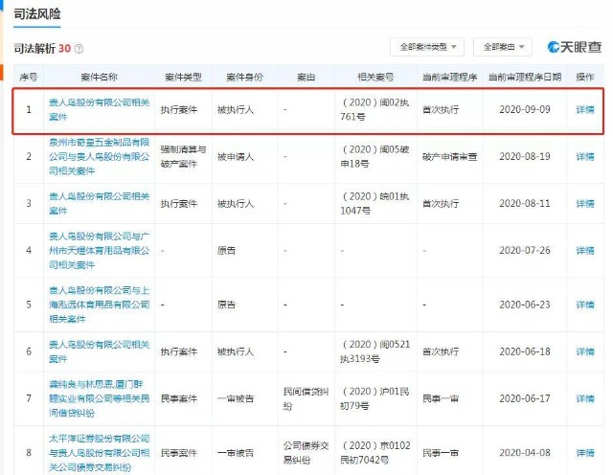This screenshot has width=613, height=475.
Task: View 详情 for the 2020-09-09 case
Action: [585, 109]
